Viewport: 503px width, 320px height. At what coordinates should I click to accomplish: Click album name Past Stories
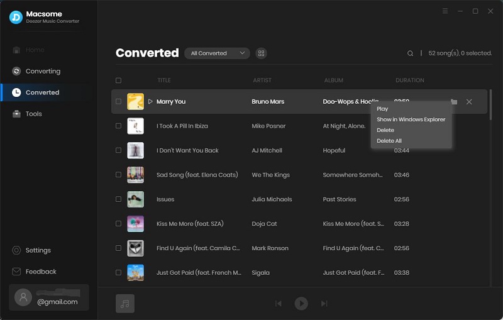pos(340,199)
